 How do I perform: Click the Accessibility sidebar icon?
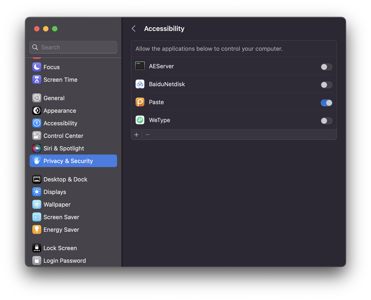pos(37,123)
